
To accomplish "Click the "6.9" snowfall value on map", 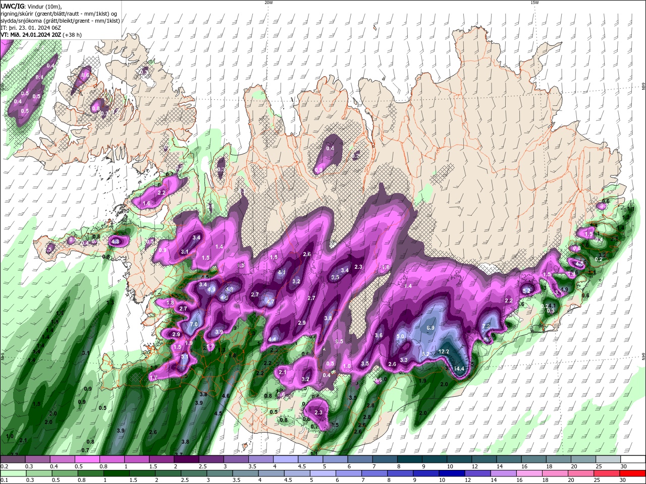I will point(430,328).
